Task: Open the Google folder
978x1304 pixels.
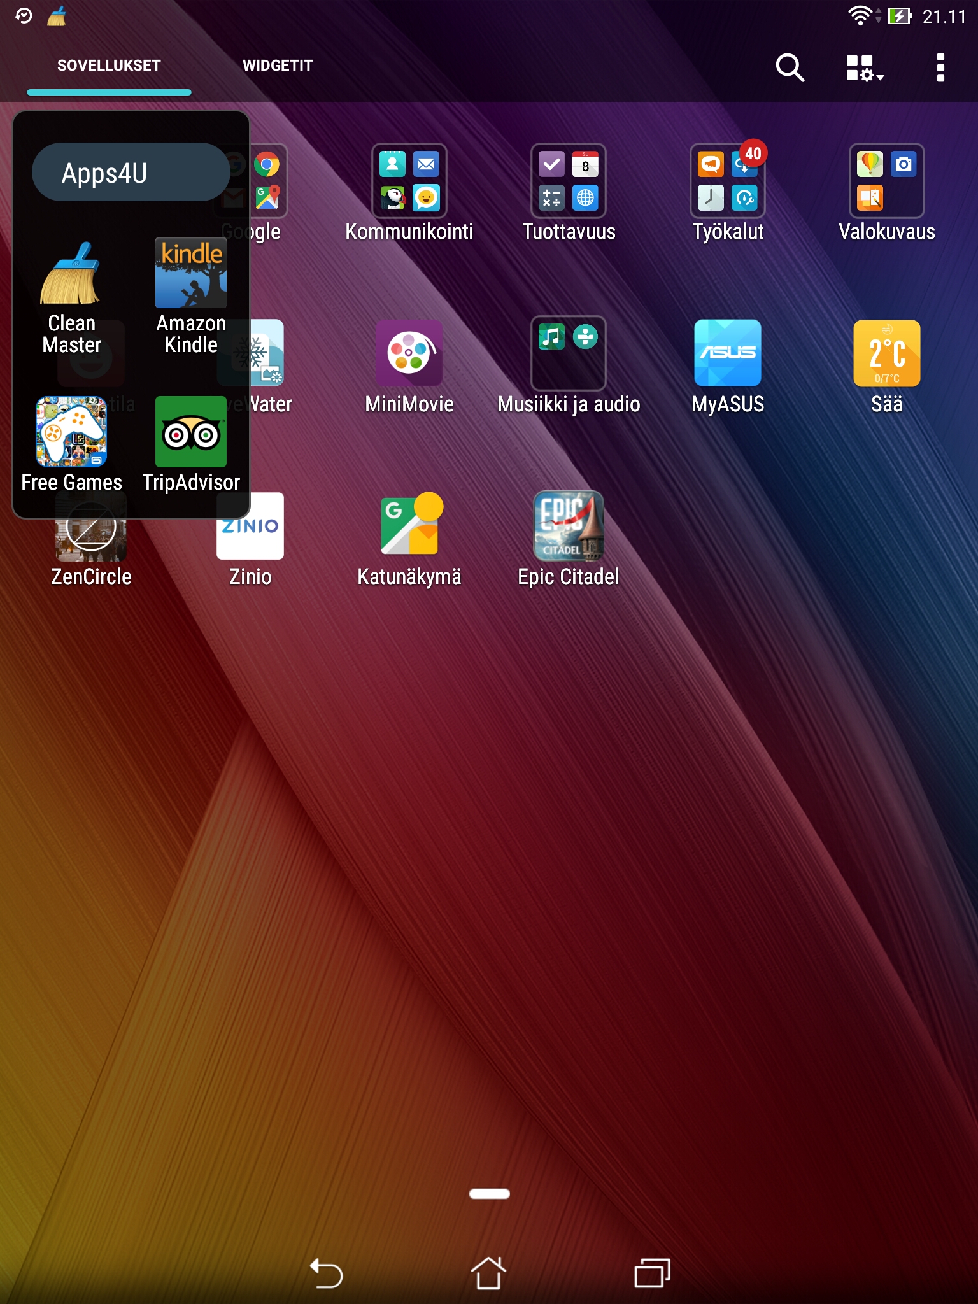Action: click(267, 194)
